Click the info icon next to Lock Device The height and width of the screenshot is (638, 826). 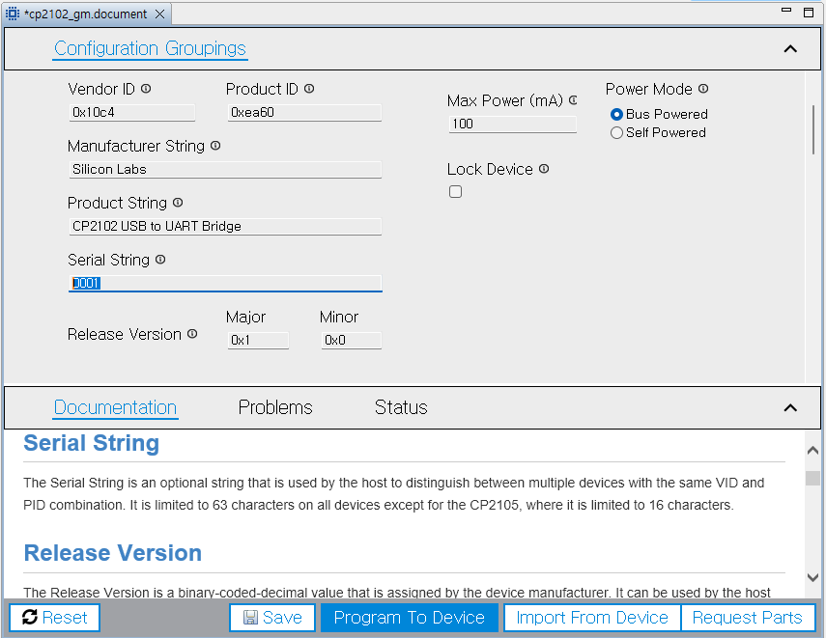click(x=544, y=169)
